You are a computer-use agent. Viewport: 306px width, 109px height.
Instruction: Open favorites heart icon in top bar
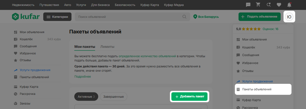point(279,5)
